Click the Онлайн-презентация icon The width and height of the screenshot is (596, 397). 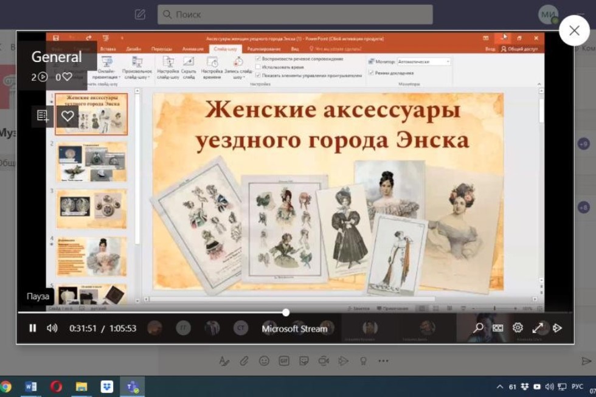click(107, 63)
